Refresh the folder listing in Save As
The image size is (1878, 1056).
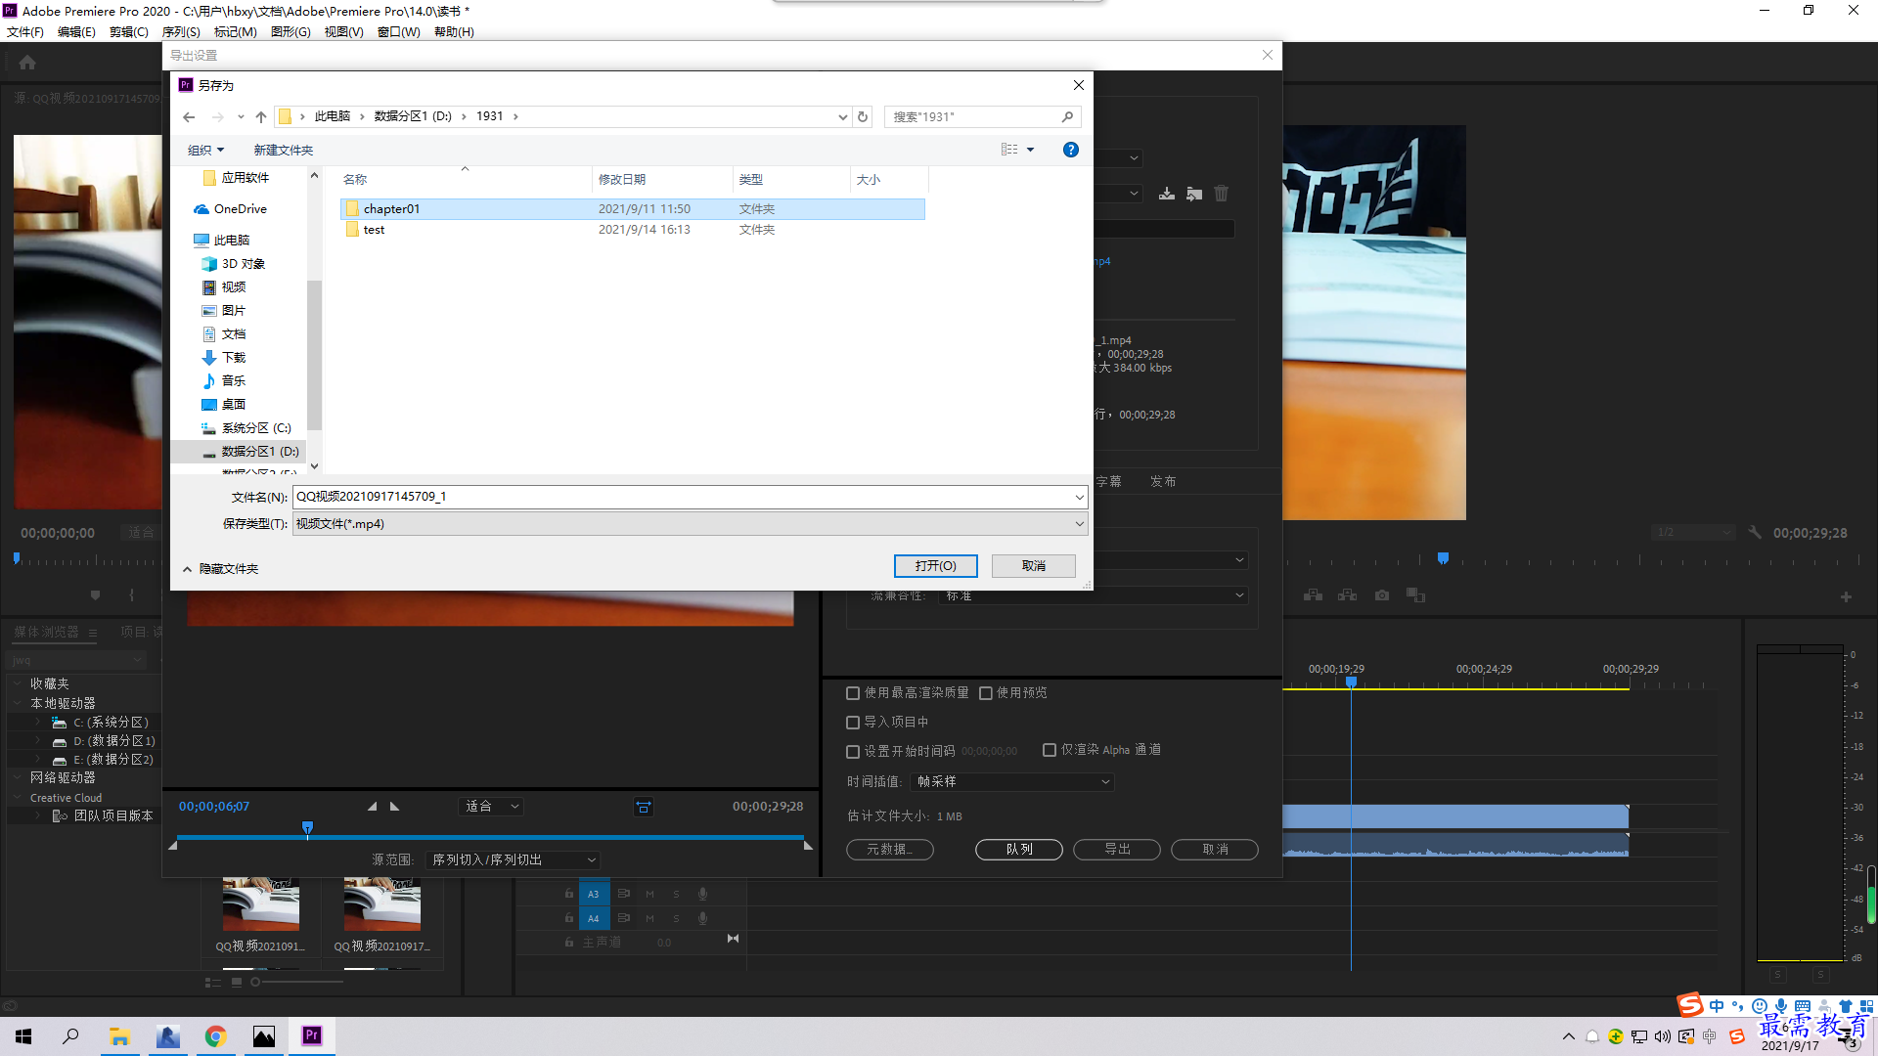[x=863, y=116]
